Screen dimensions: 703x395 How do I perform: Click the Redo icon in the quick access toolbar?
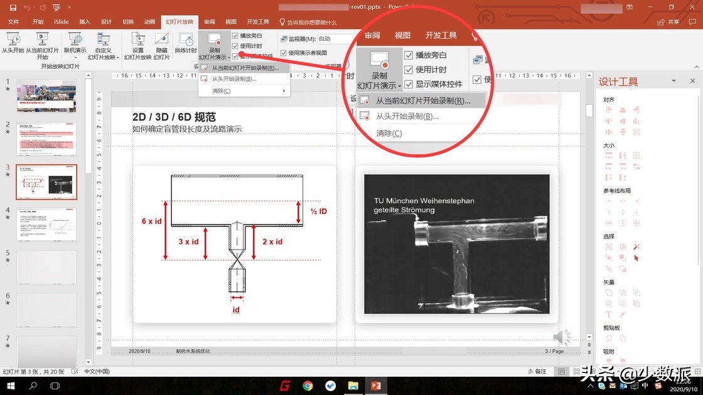(x=43, y=8)
